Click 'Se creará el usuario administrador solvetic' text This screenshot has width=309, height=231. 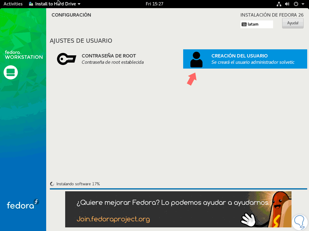point(253,62)
